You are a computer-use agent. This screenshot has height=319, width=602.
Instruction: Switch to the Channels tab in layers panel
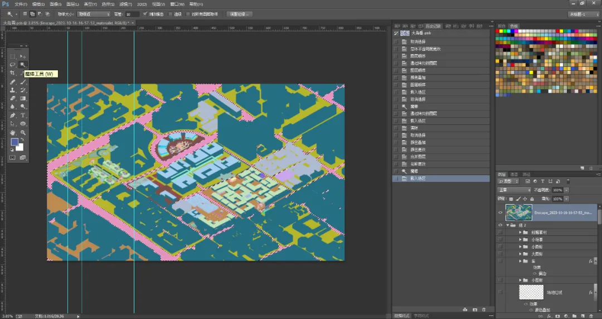click(514, 175)
